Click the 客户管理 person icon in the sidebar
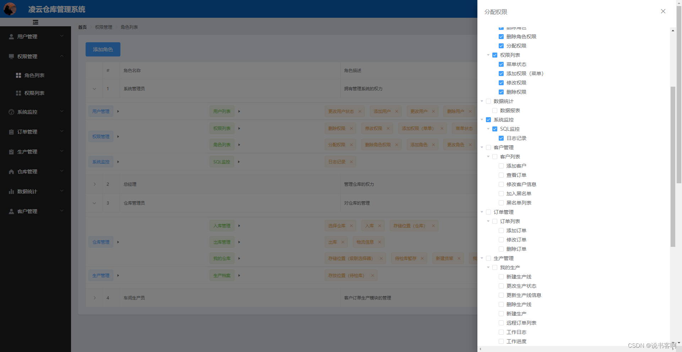Image resolution: width=682 pixels, height=352 pixels. [x=11, y=211]
